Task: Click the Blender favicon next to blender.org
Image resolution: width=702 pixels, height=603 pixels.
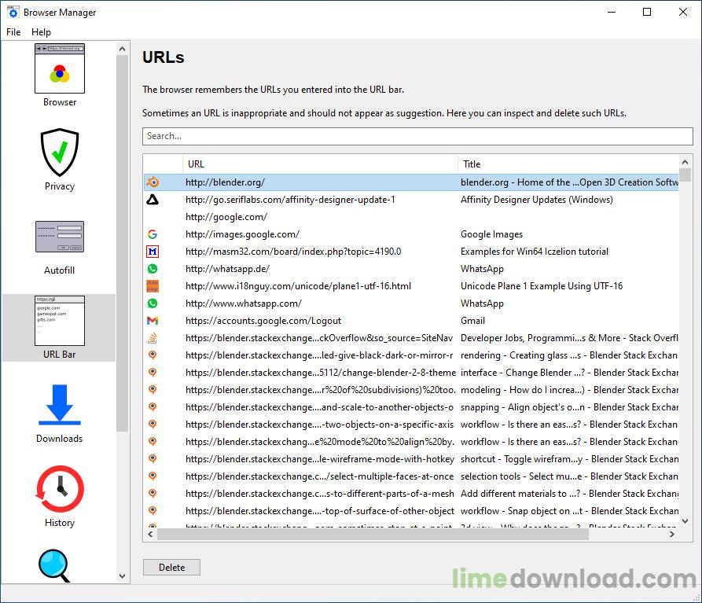Action: click(x=152, y=182)
